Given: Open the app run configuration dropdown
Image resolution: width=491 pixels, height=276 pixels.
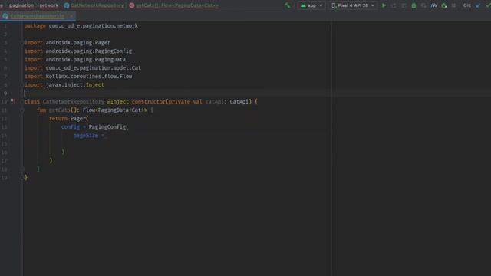Looking at the screenshot, I should tap(311, 5).
